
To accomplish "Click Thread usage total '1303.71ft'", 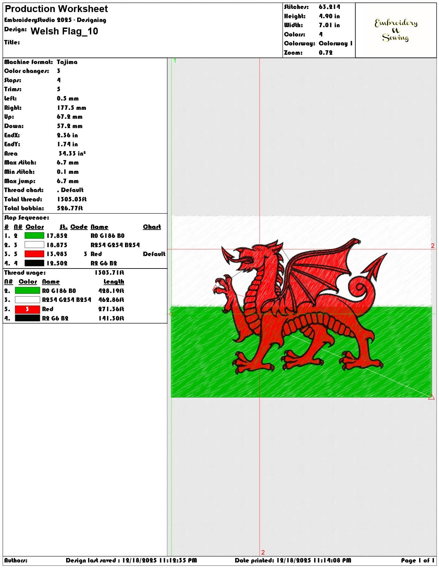I will click(x=109, y=273).
